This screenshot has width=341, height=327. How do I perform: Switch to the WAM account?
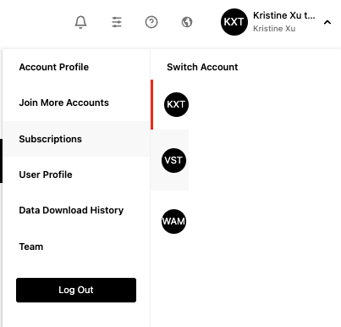point(173,221)
